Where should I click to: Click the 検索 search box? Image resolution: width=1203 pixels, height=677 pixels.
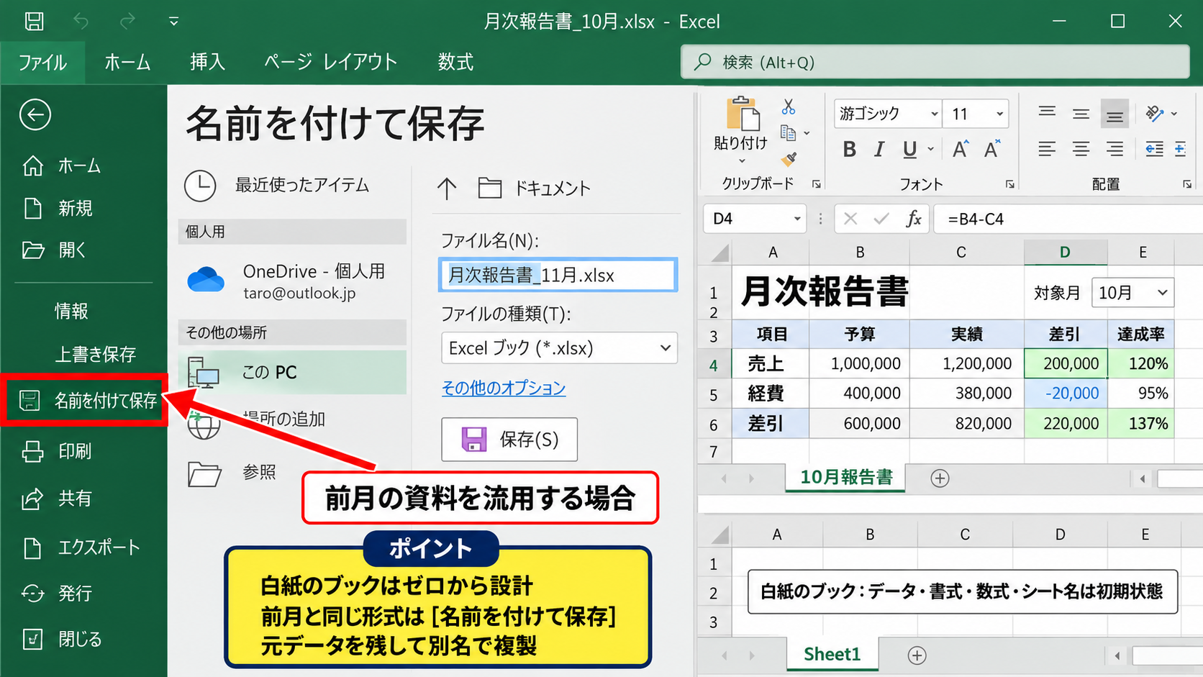(x=935, y=62)
